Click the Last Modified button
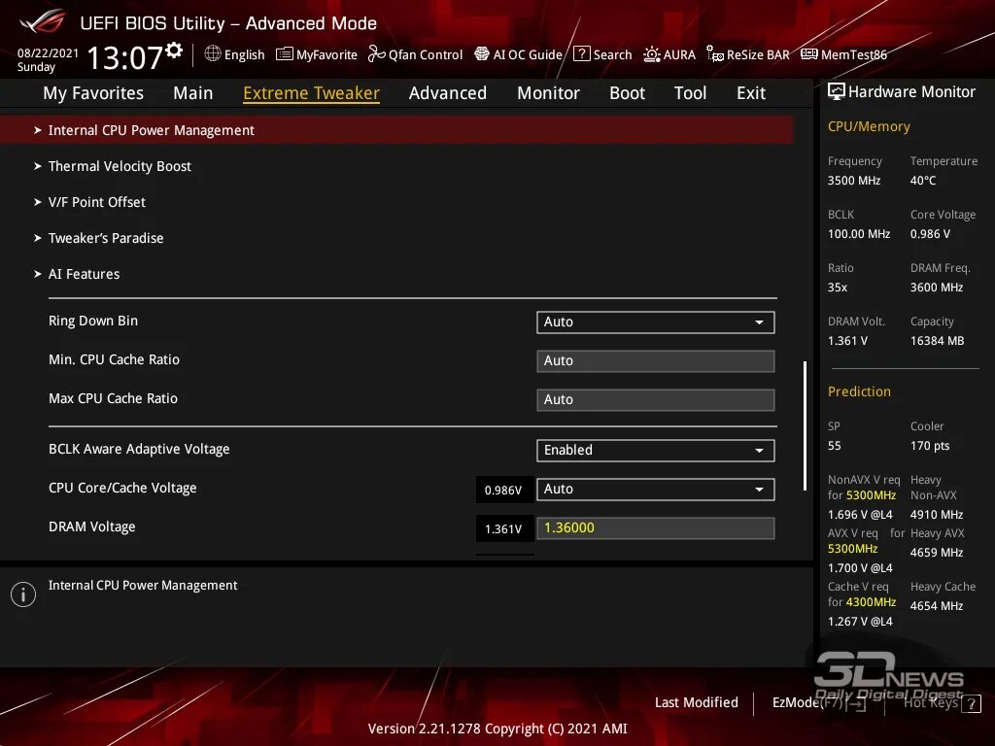The width and height of the screenshot is (995, 746). click(x=696, y=703)
